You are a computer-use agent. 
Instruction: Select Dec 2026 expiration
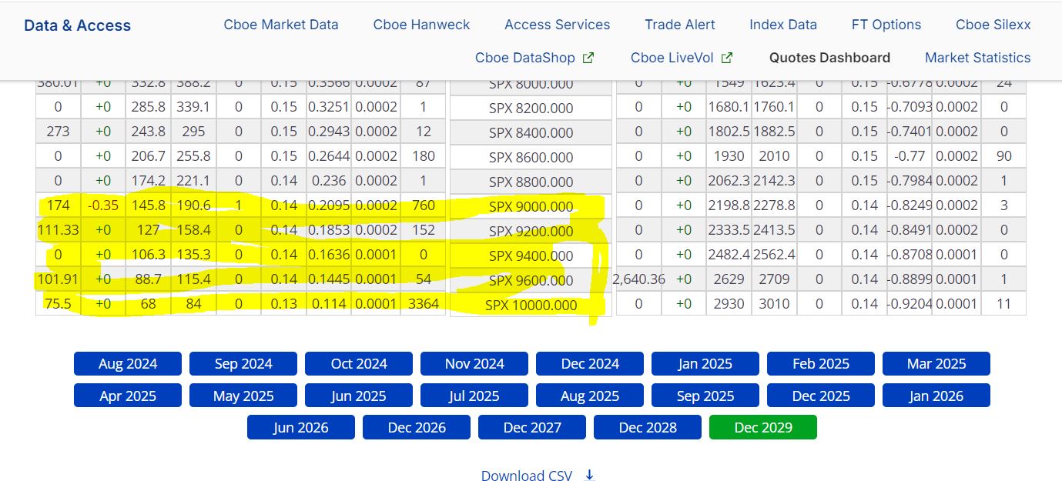coord(417,427)
